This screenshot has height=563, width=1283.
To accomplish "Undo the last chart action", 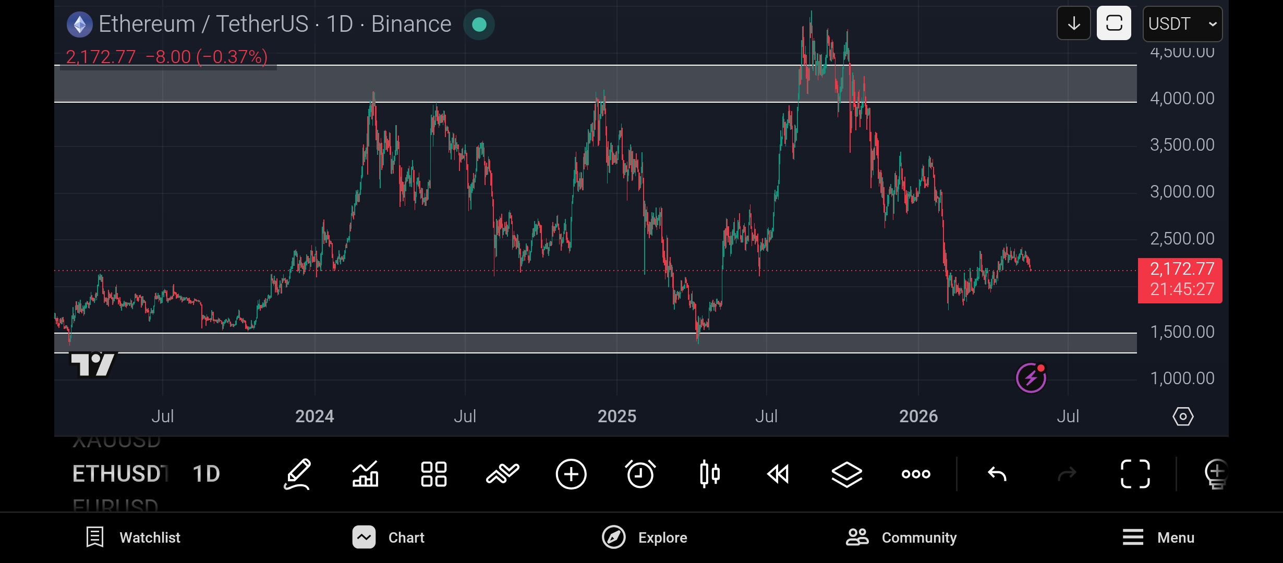I will pos(997,474).
